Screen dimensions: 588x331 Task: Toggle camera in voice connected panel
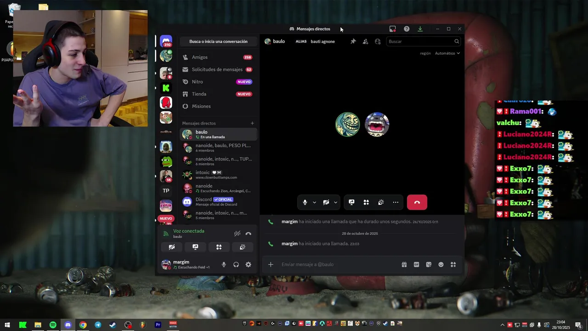tap(172, 247)
